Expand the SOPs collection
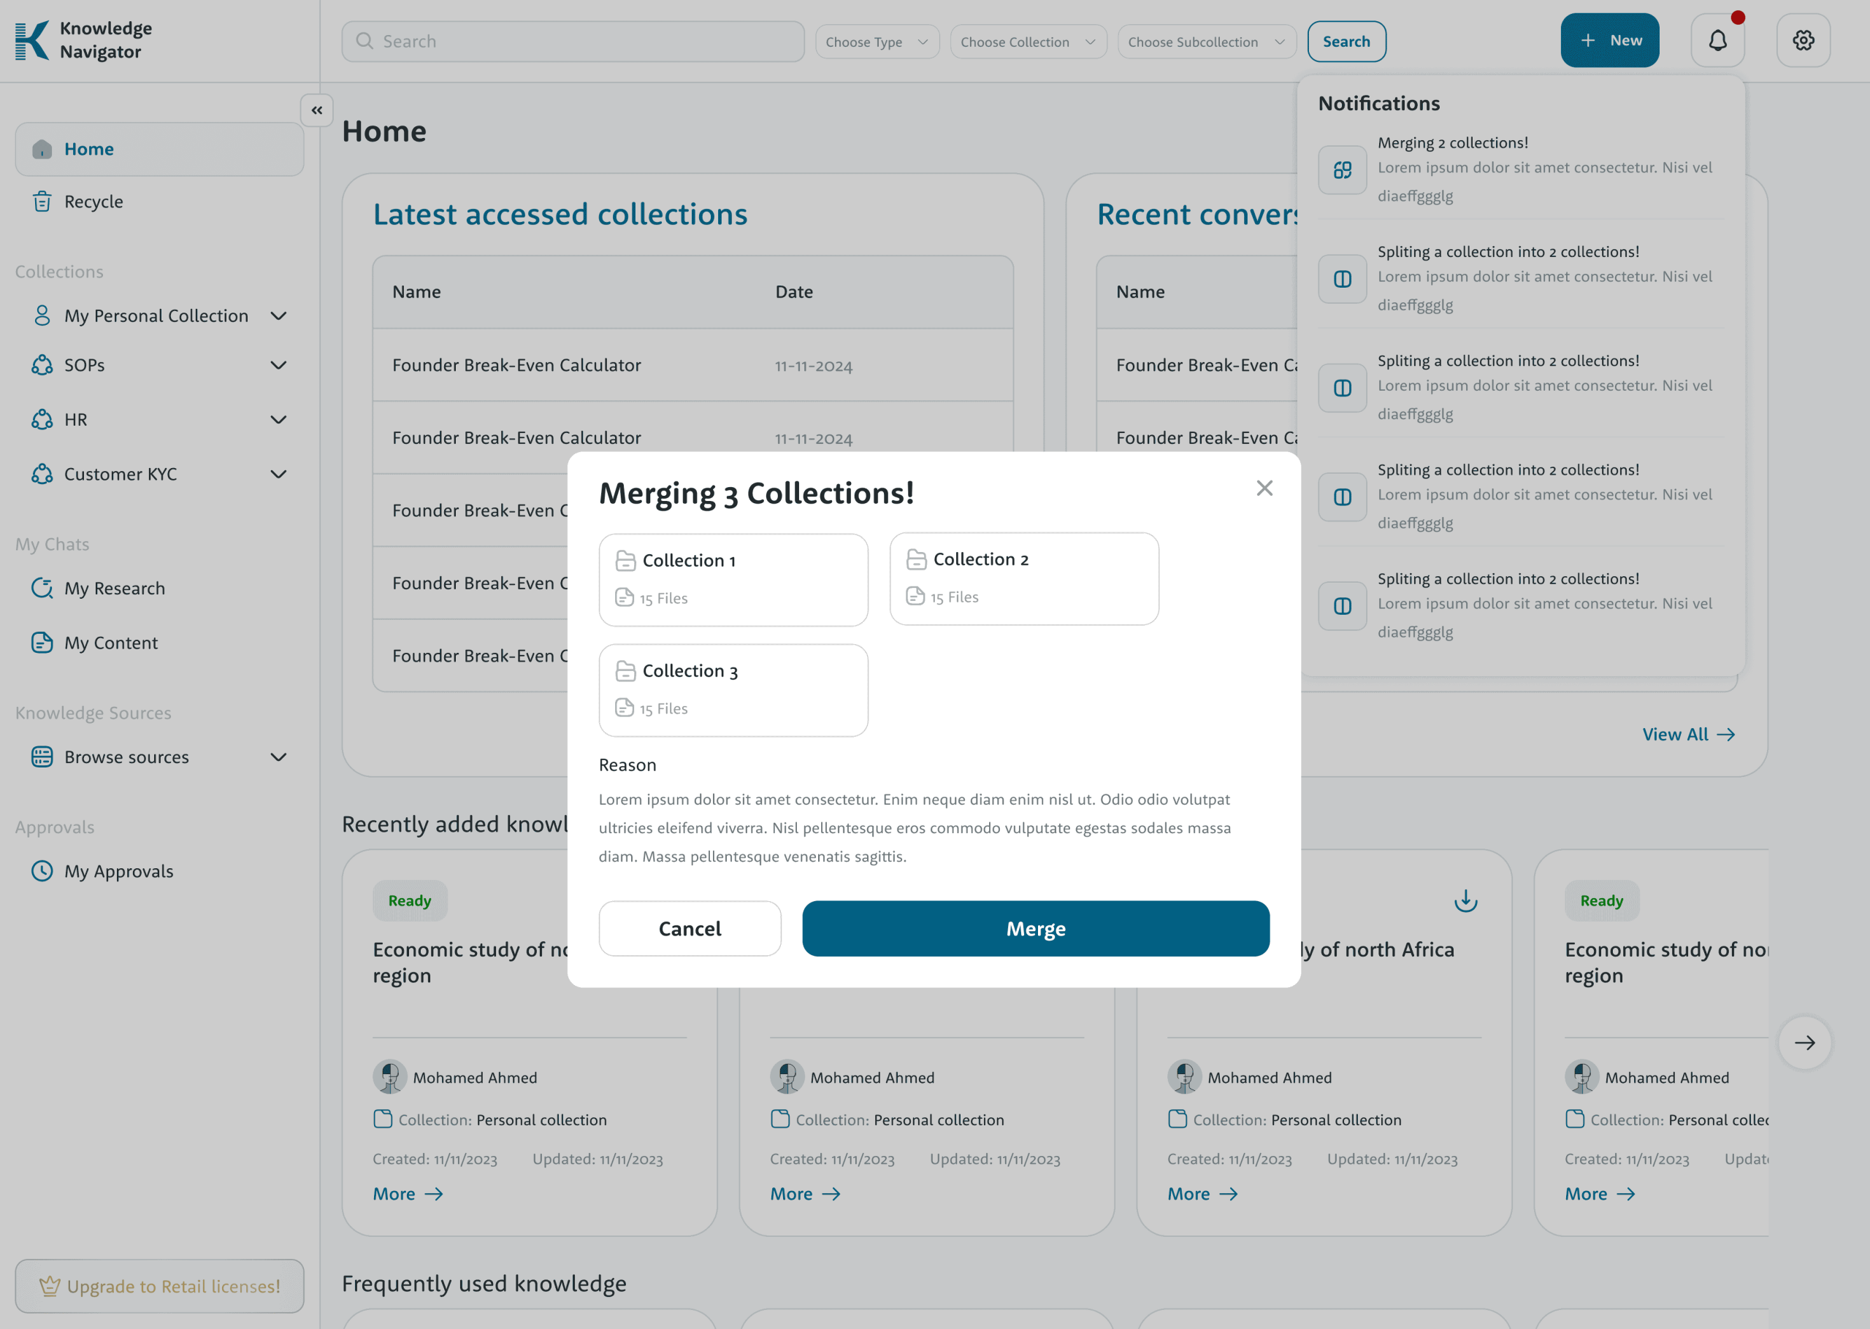Image resolution: width=1870 pixels, height=1329 pixels. (278, 365)
